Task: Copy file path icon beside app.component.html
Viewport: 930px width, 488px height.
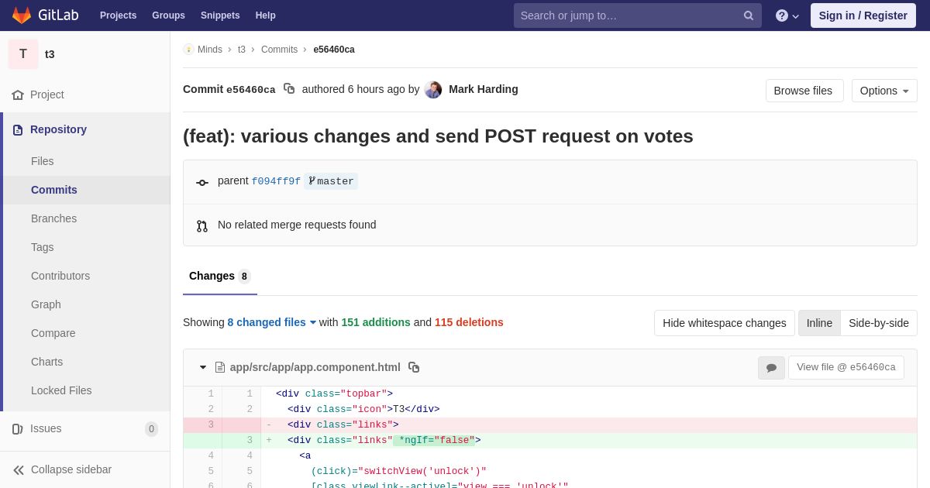Action: 414,367
